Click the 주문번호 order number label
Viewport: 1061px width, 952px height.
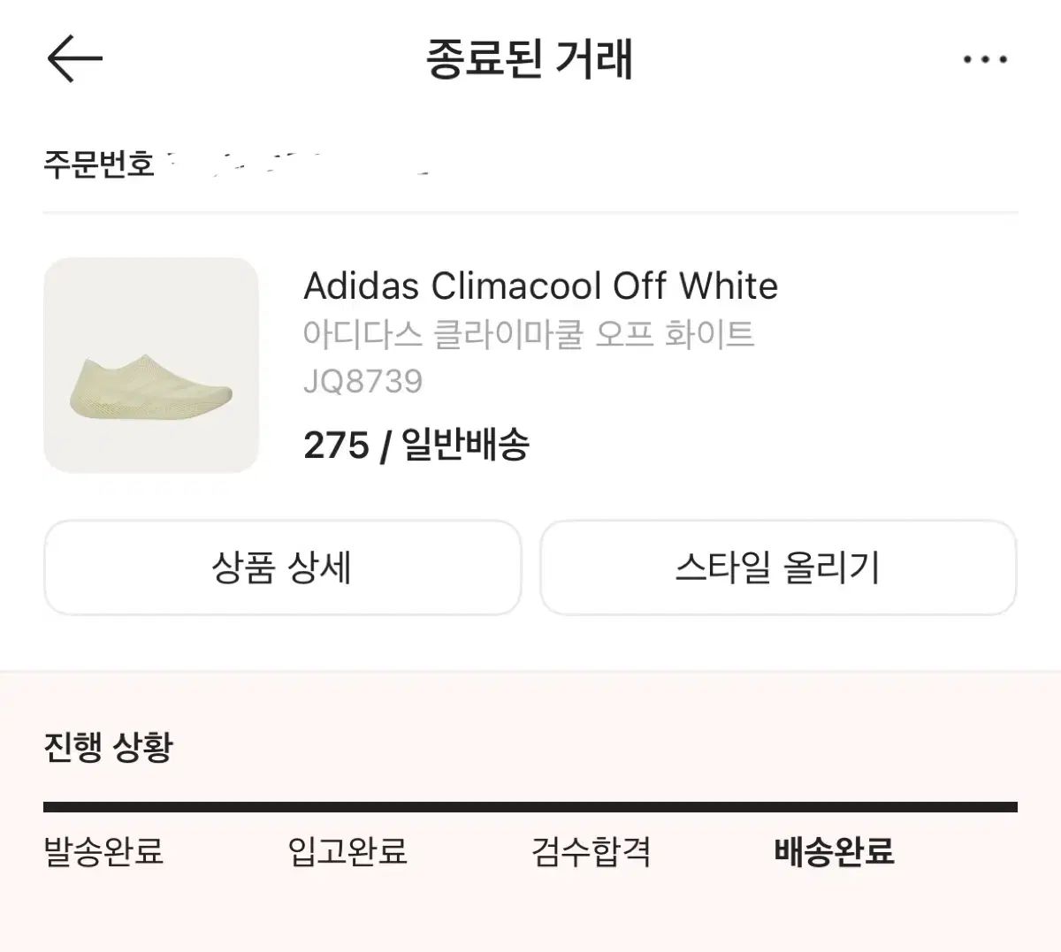98,164
